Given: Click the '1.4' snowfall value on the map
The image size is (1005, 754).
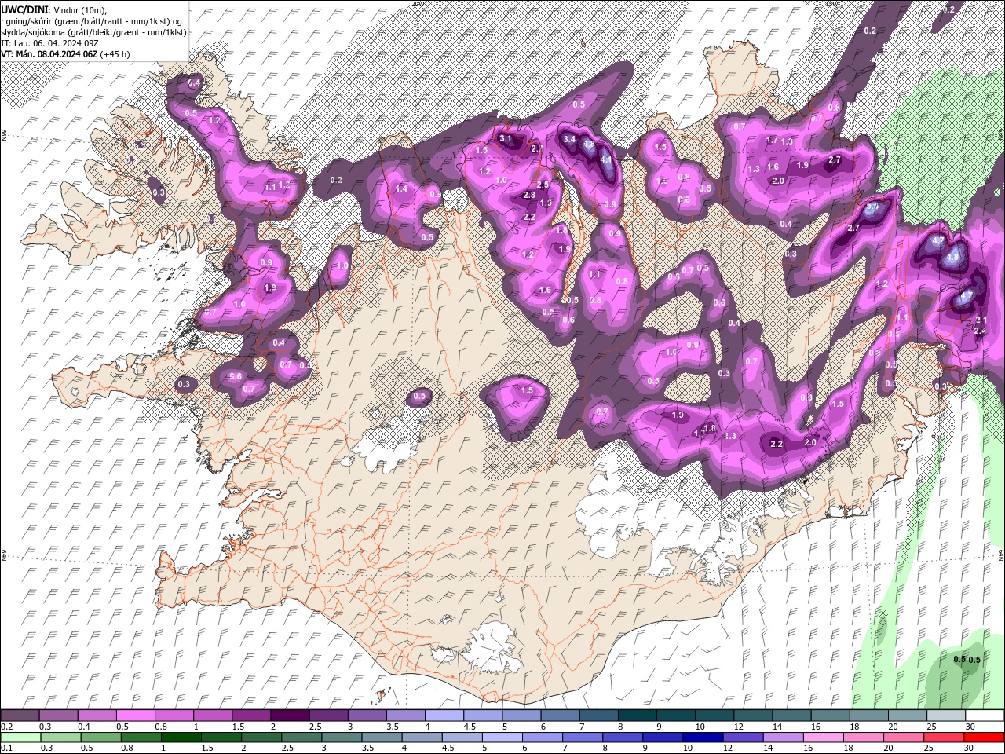Looking at the screenshot, I should 401,188.
